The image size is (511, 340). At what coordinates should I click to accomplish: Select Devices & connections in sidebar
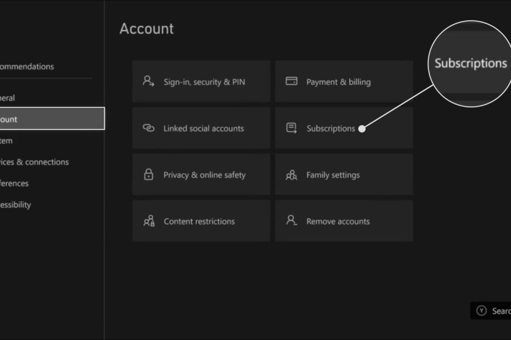point(34,162)
